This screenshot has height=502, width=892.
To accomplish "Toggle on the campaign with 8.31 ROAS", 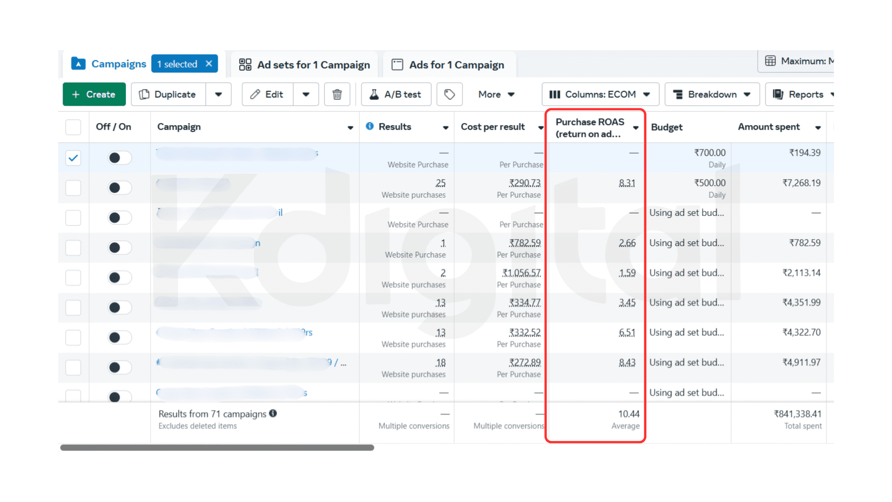I will coord(119,188).
